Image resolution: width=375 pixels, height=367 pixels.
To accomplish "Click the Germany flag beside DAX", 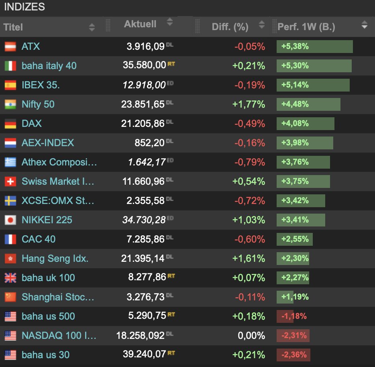I will [x=10, y=124].
